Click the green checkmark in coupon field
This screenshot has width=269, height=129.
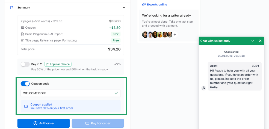coord(116,93)
